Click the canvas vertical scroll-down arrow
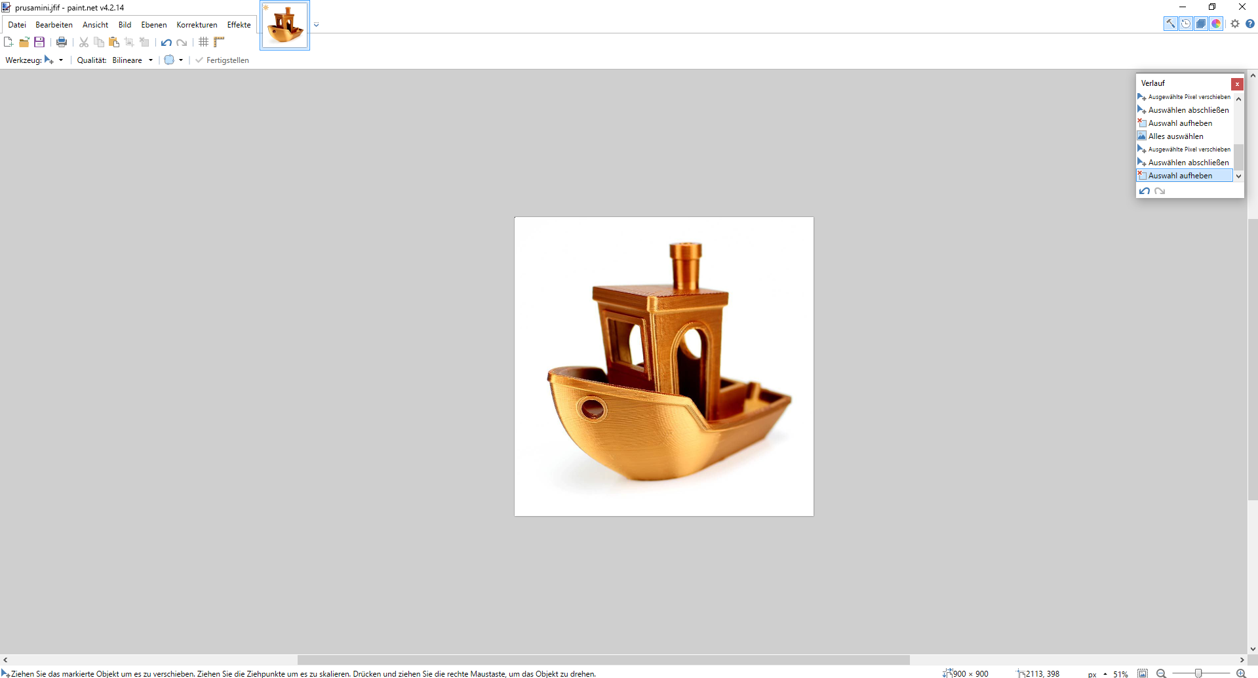Viewport: 1258px width, 678px height. [x=1253, y=649]
